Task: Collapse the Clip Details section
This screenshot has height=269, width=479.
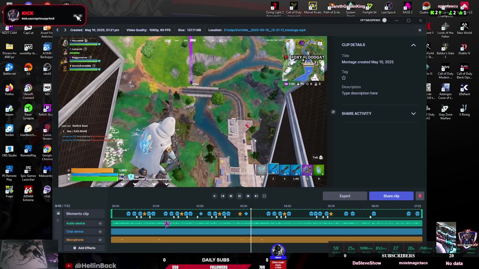Action: pyautogui.click(x=414, y=45)
